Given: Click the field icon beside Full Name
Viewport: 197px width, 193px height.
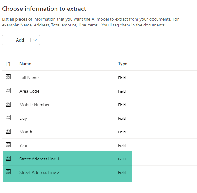Looking at the screenshot, I should pos(8,78).
